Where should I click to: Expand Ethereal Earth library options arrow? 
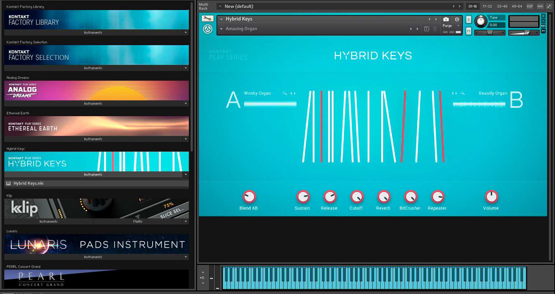(186, 139)
